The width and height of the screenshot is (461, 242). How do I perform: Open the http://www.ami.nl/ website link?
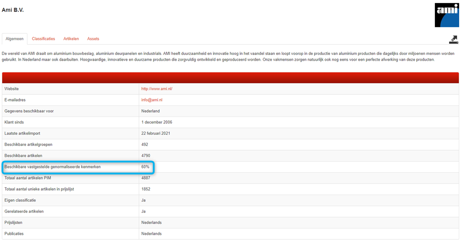click(157, 89)
